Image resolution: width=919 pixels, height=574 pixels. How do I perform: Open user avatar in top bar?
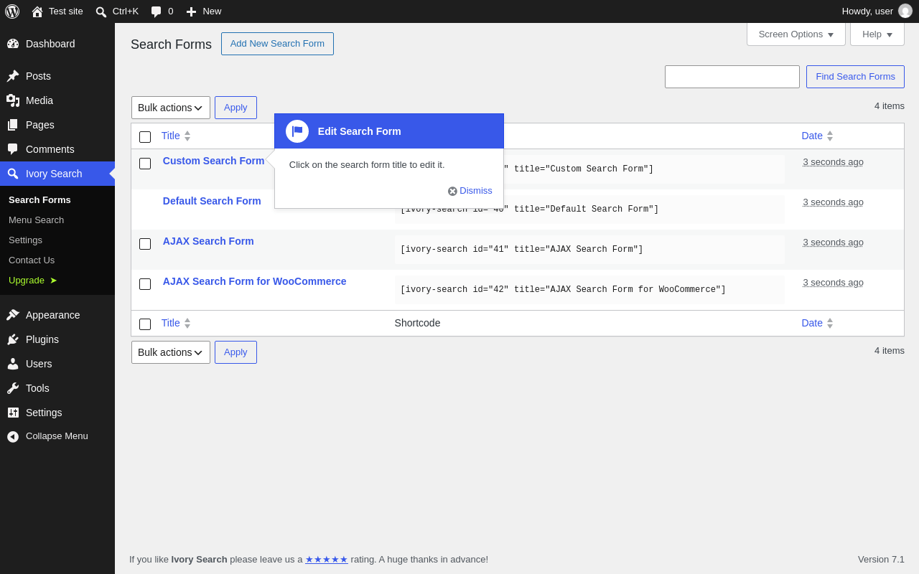(905, 11)
